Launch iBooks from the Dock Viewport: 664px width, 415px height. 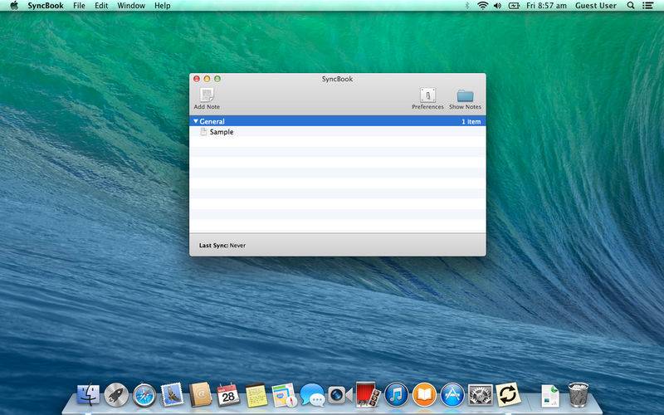[x=424, y=394]
